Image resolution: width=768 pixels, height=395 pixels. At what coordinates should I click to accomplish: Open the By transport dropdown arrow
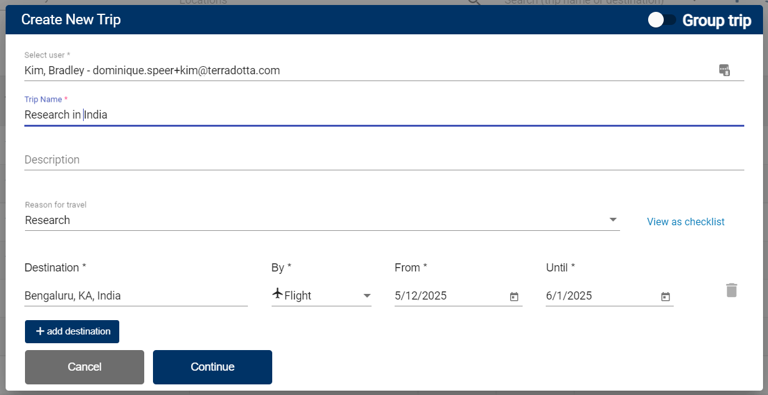coord(367,296)
